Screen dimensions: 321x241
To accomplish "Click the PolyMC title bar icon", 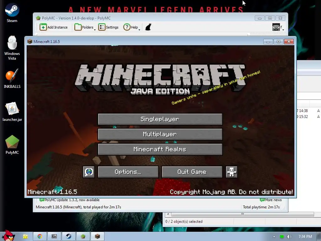I will [x=38, y=18].
